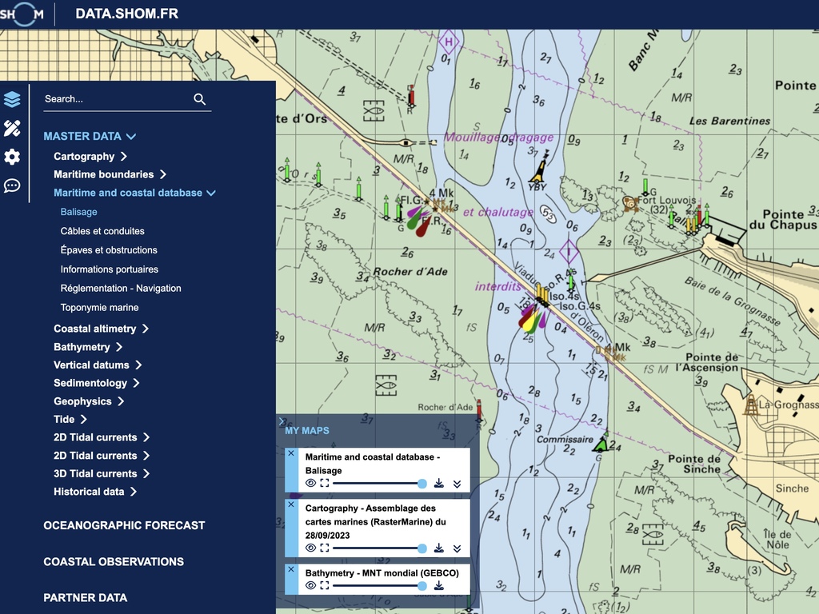Open the PARTNER DATA section
This screenshot has height=614, width=819.
[x=85, y=598]
